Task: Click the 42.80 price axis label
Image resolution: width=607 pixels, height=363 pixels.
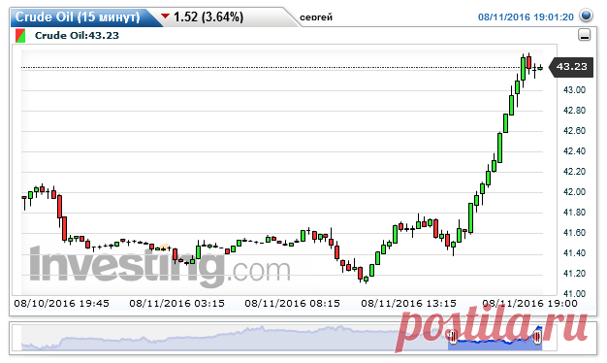Action: [574, 111]
